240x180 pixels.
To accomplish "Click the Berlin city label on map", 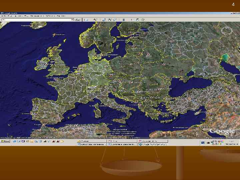I will [x=111, y=66].
